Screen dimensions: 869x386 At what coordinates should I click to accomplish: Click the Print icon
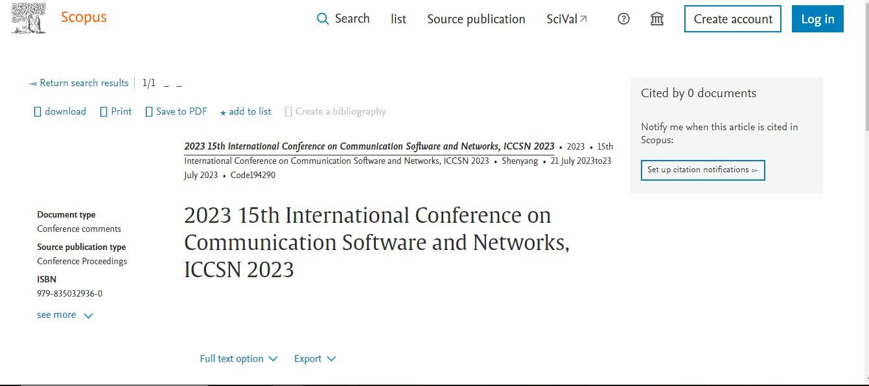click(x=104, y=111)
